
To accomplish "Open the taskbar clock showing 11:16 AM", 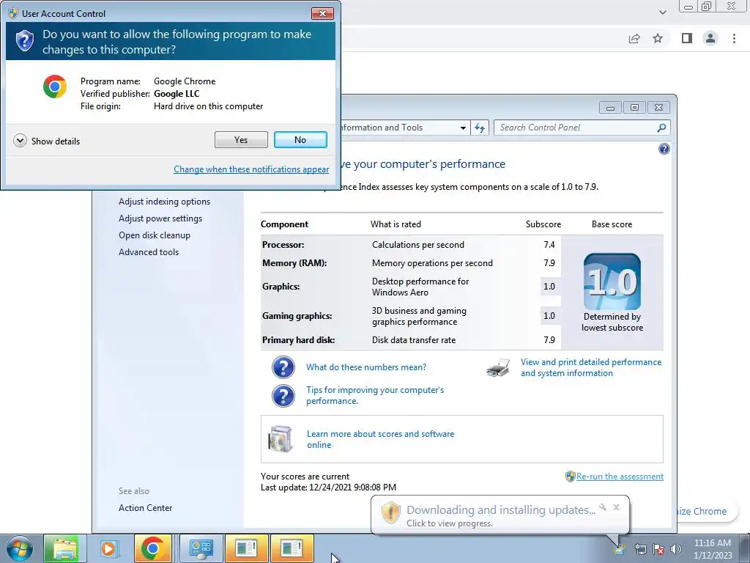I will [x=713, y=548].
